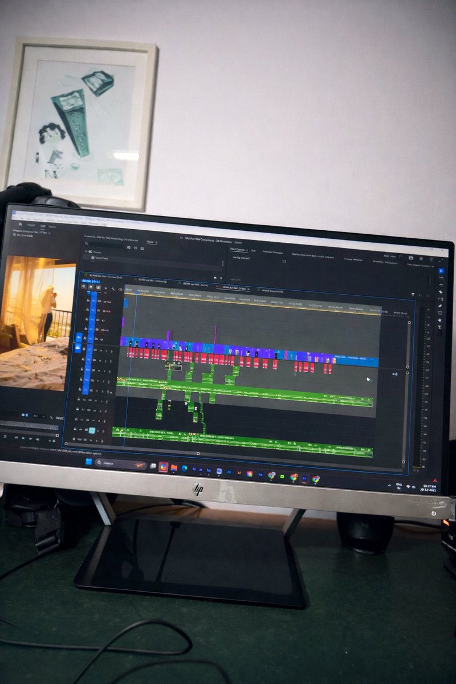Screen dimensions: 456x684
Task: Toggle Snap in Timeline magnet
Action: tap(91, 287)
